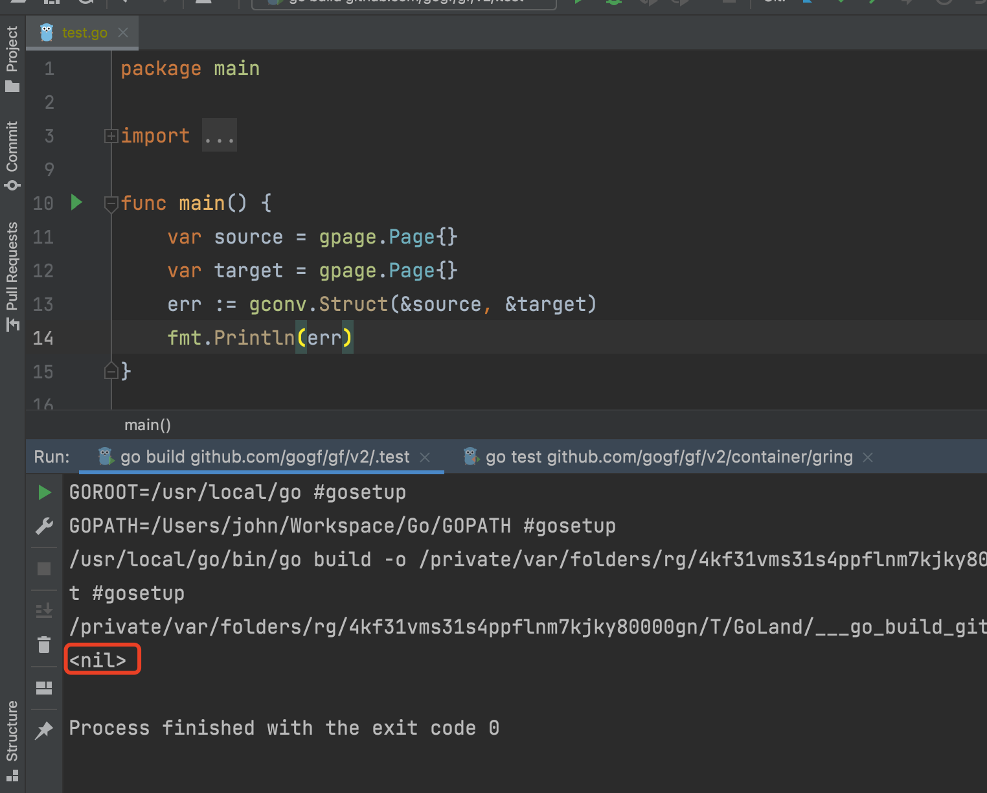Open the Structure tool window

[x=12, y=732]
